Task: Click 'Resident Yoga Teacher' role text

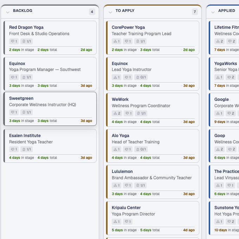Action: 31,142
